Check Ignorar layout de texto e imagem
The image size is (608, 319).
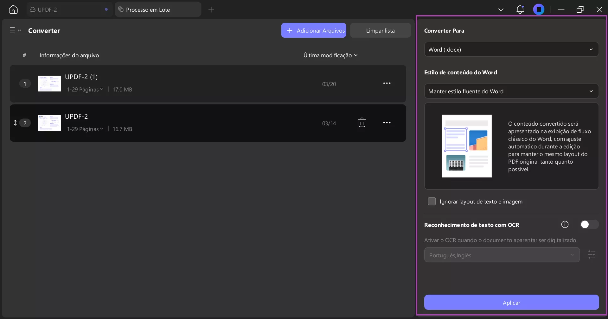[x=432, y=201]
